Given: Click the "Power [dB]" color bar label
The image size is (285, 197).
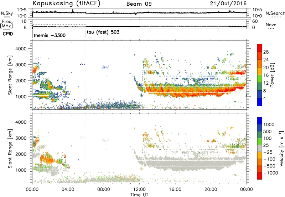Looking at the screenshot, I should [272, 75].
